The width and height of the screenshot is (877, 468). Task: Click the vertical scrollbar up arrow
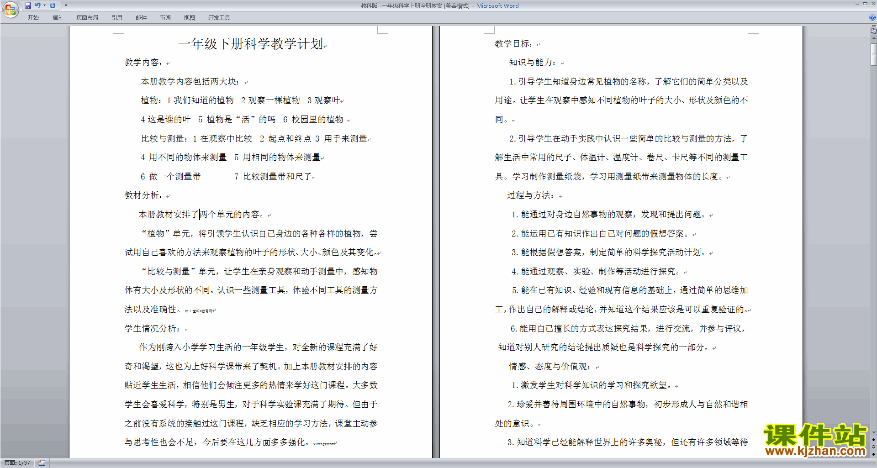874,39
